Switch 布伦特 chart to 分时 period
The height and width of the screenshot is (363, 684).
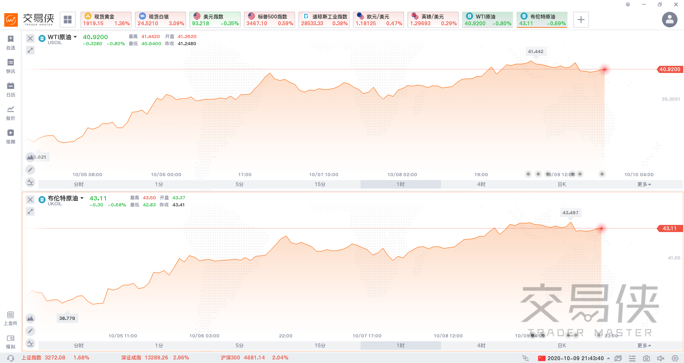pyautogui.click(x=79, y=346)
